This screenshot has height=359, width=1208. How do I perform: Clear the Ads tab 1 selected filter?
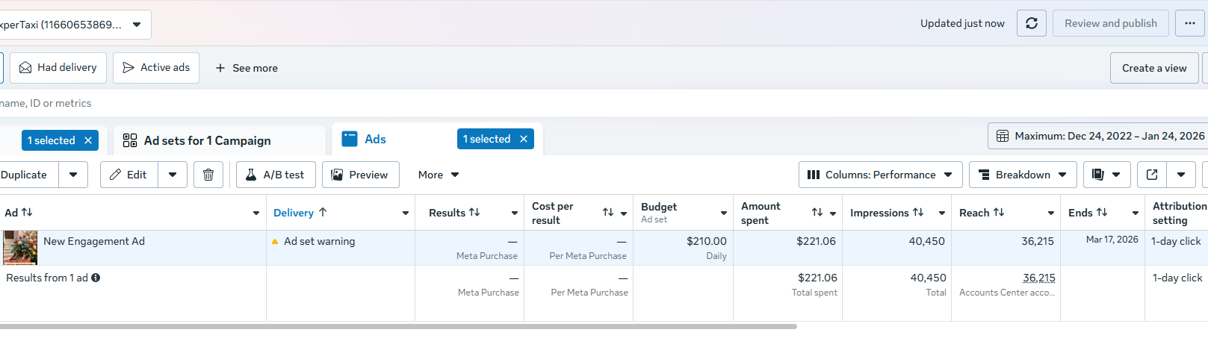pos(524,139)
